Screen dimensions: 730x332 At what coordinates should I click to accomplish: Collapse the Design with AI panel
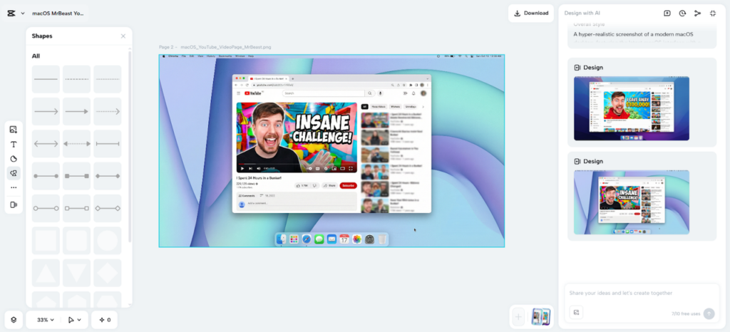pyautogui.click(x=713, y=13)
